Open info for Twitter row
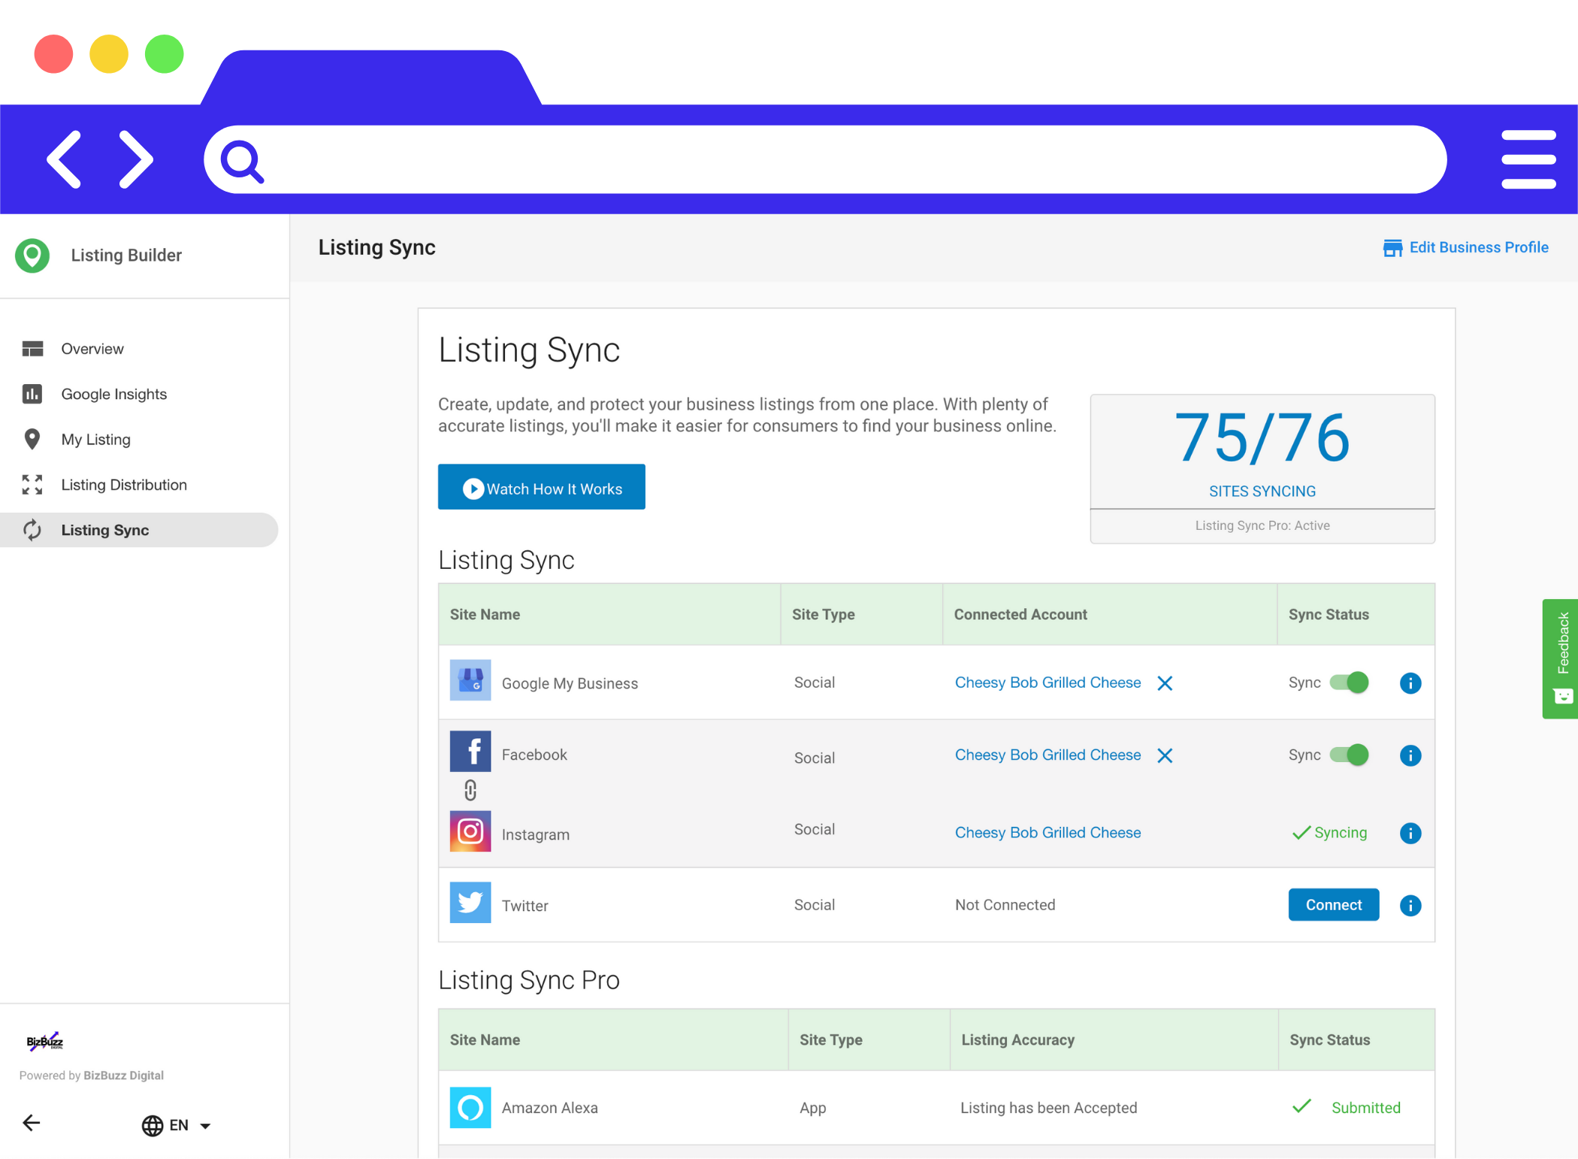The height and width of the screenshot is (1159, 1578). point(1410,906)
